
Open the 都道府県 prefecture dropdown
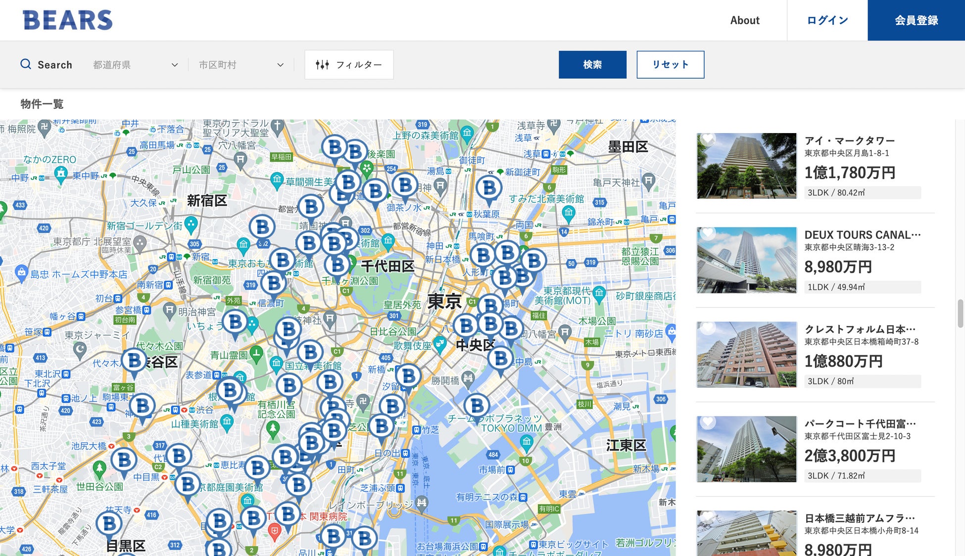135,65
